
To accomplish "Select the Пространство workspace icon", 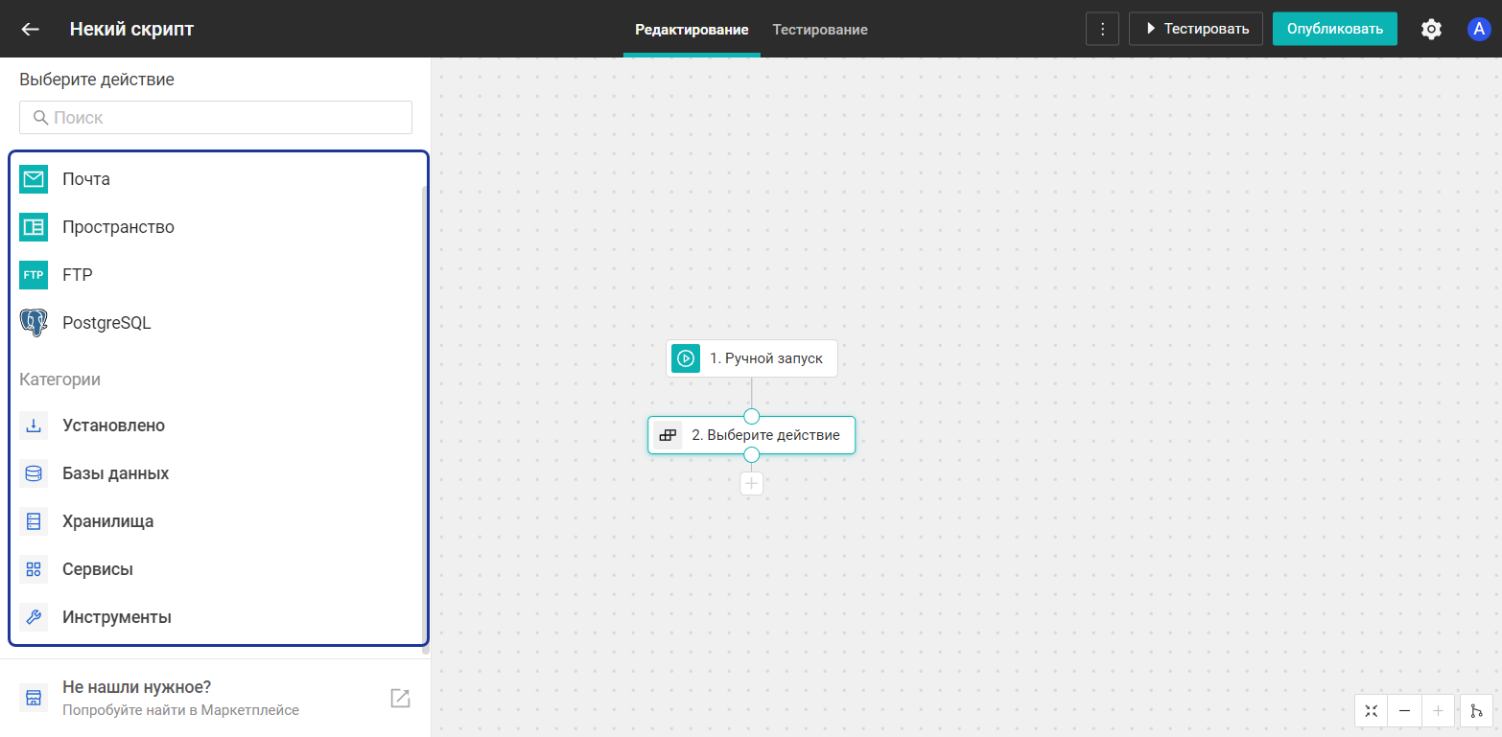I will (x=34, y=227).
